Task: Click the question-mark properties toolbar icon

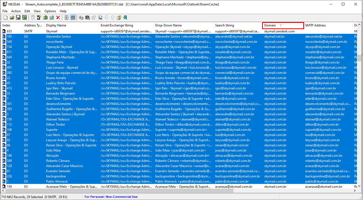Action: 119,18
